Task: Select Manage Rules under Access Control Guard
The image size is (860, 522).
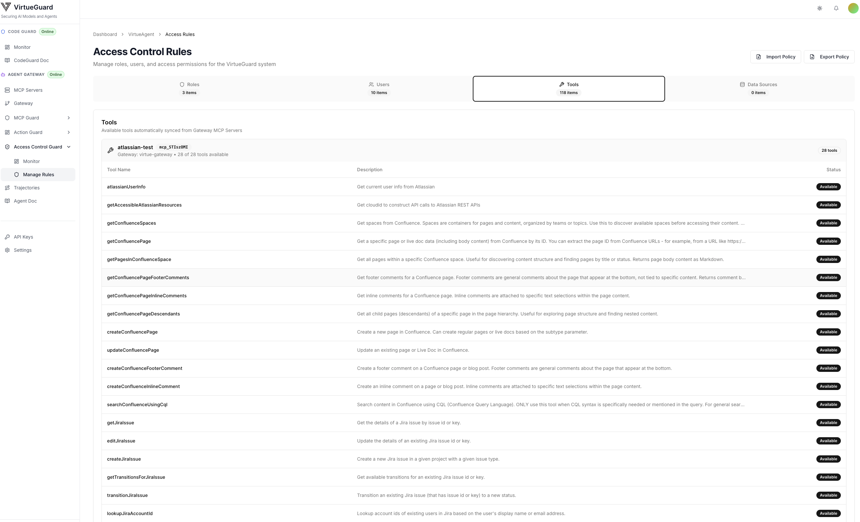Action: [39, 174]
